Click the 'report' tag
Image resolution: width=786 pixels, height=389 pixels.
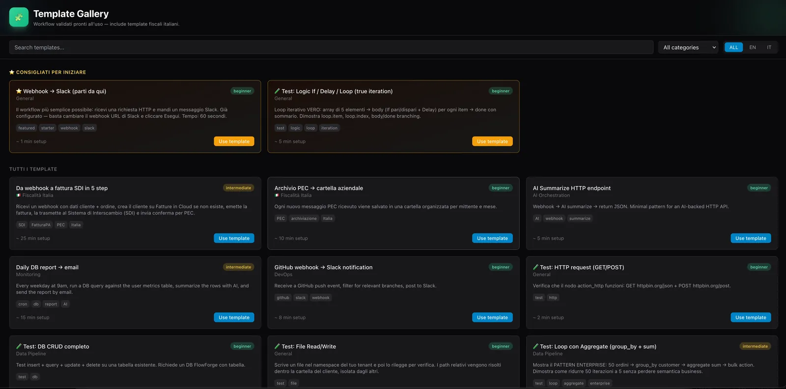[51, 304]
